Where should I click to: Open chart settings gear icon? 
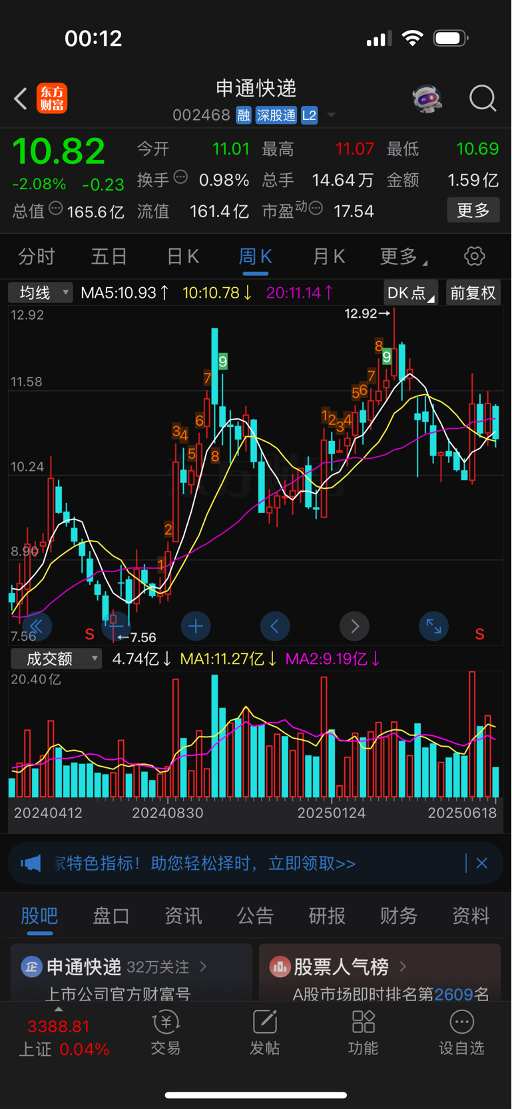point(474,256)
